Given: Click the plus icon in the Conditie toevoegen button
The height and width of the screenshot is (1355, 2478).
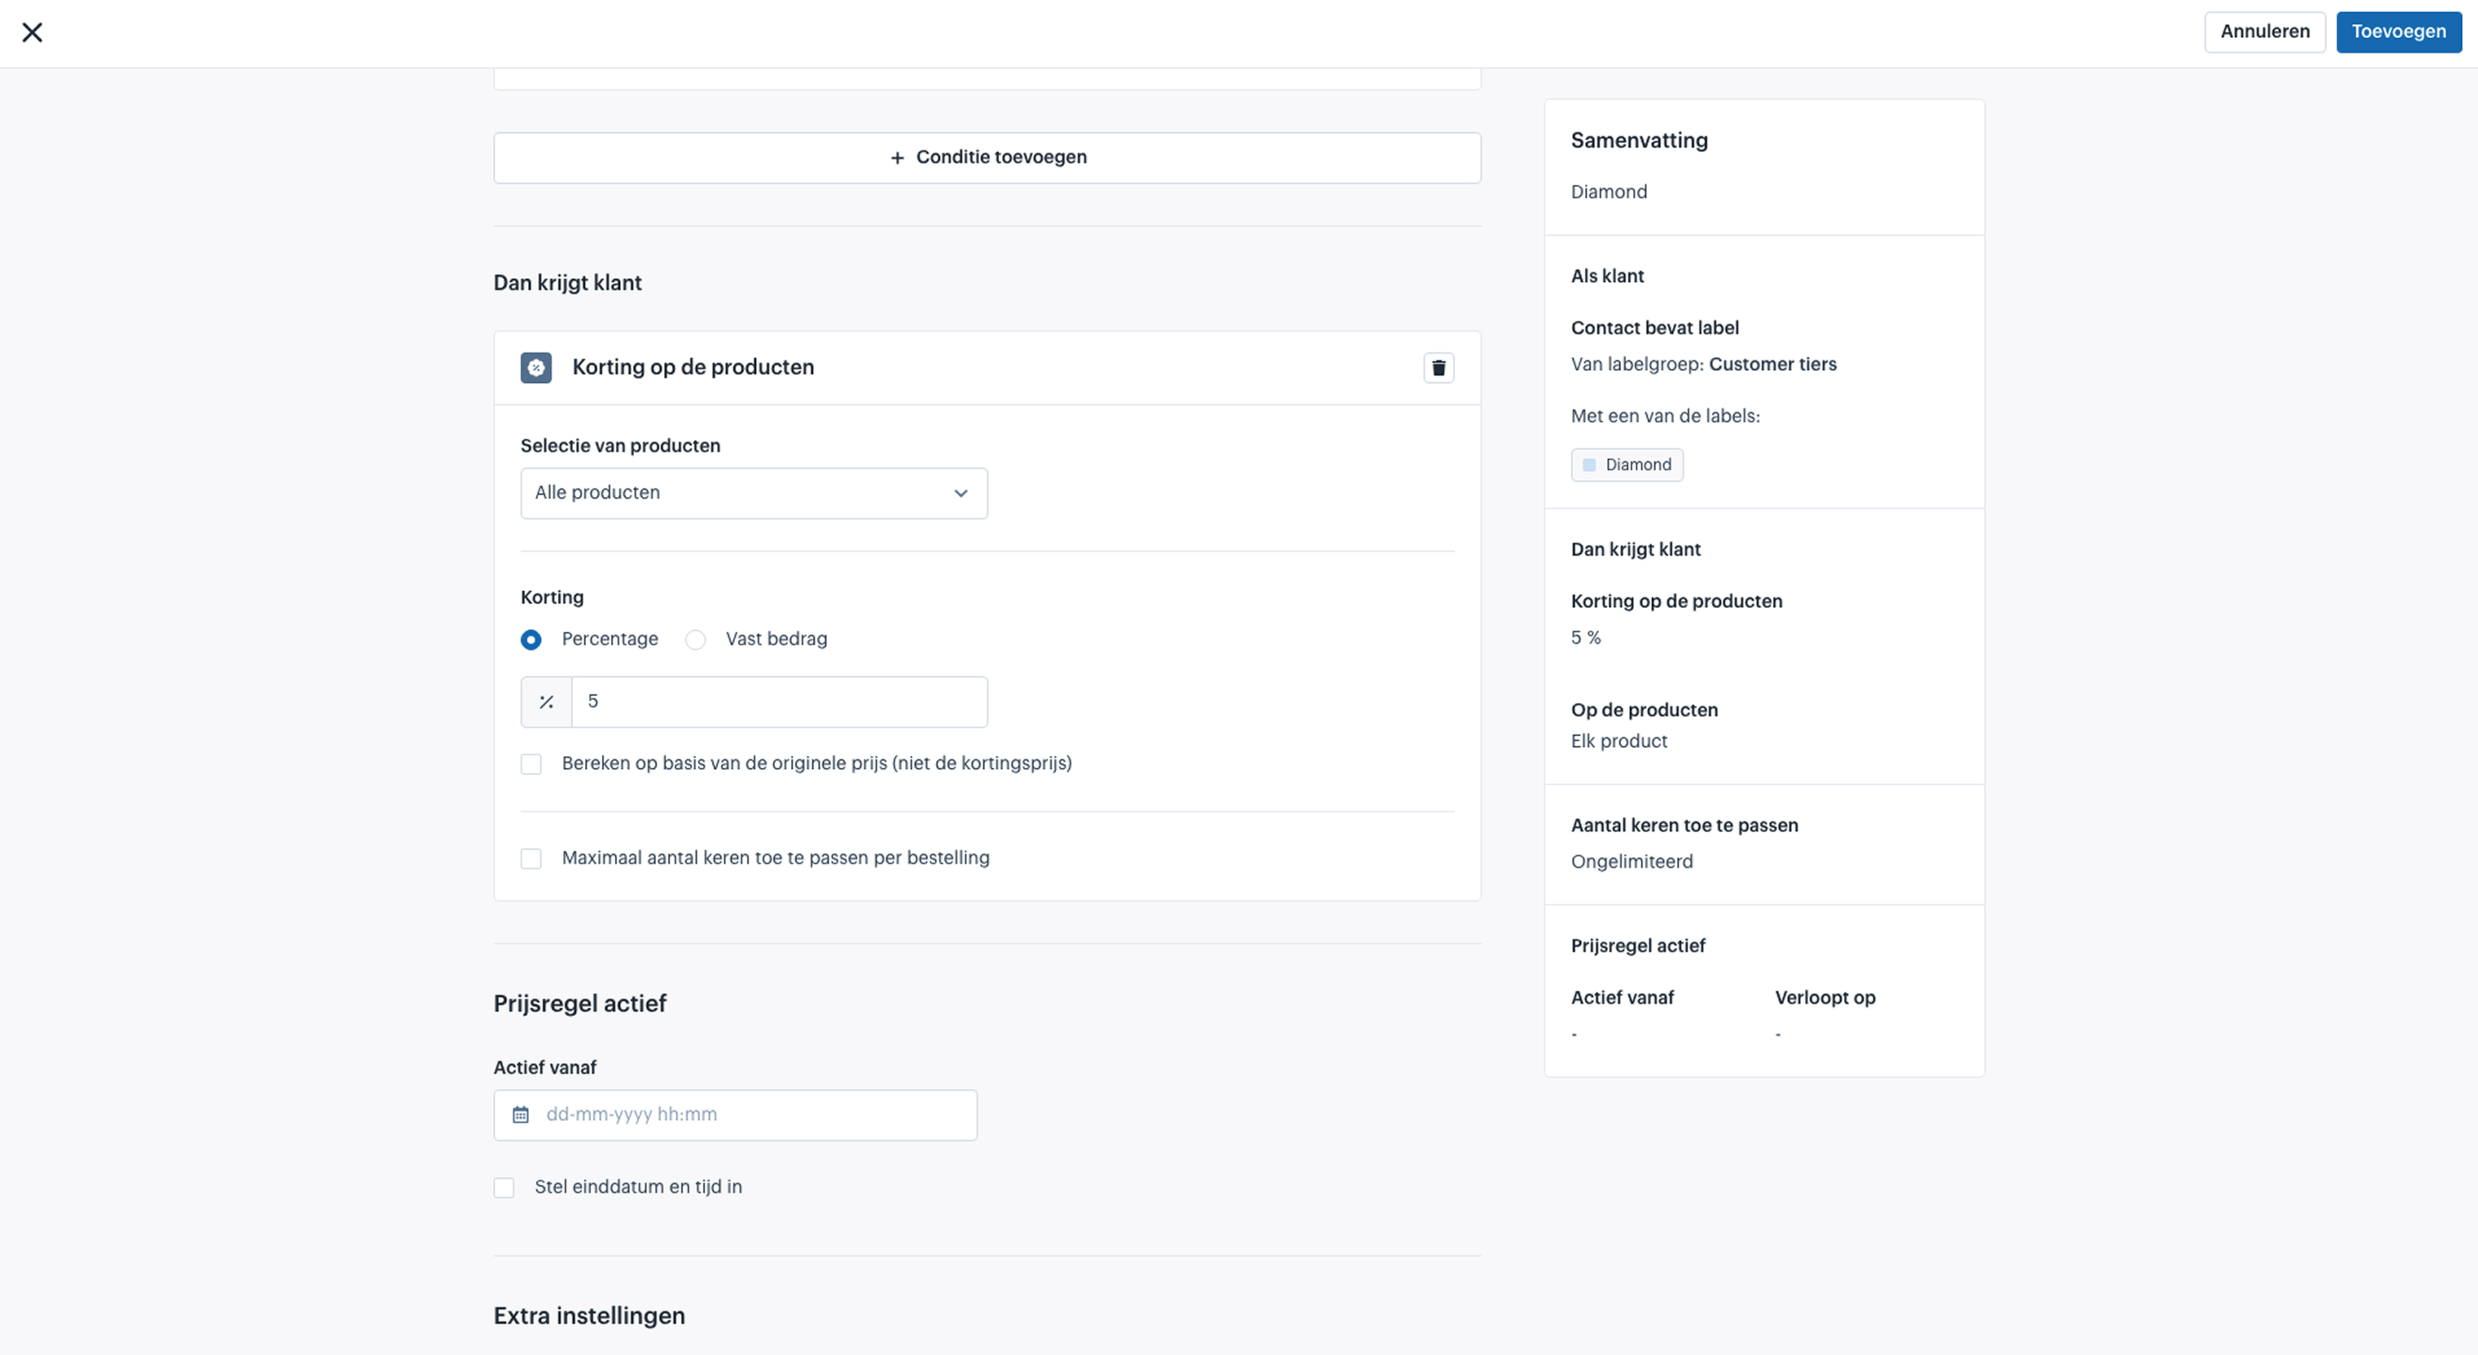Looking at the screenshot, I should point(896,157).
